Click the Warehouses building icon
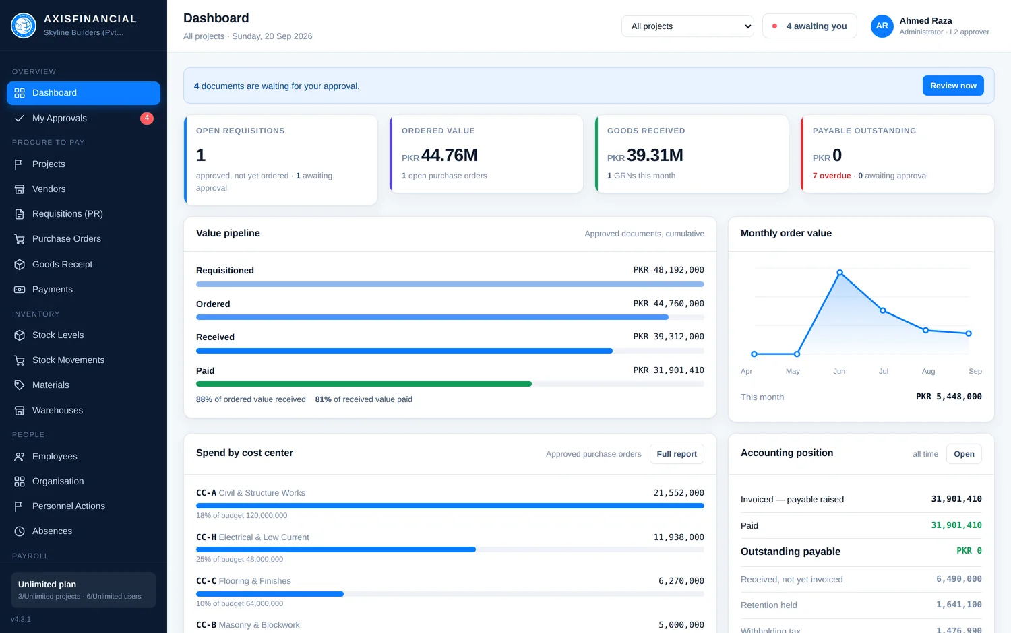The height and width of the screenshot is (633, 1011). pos(20,411)
